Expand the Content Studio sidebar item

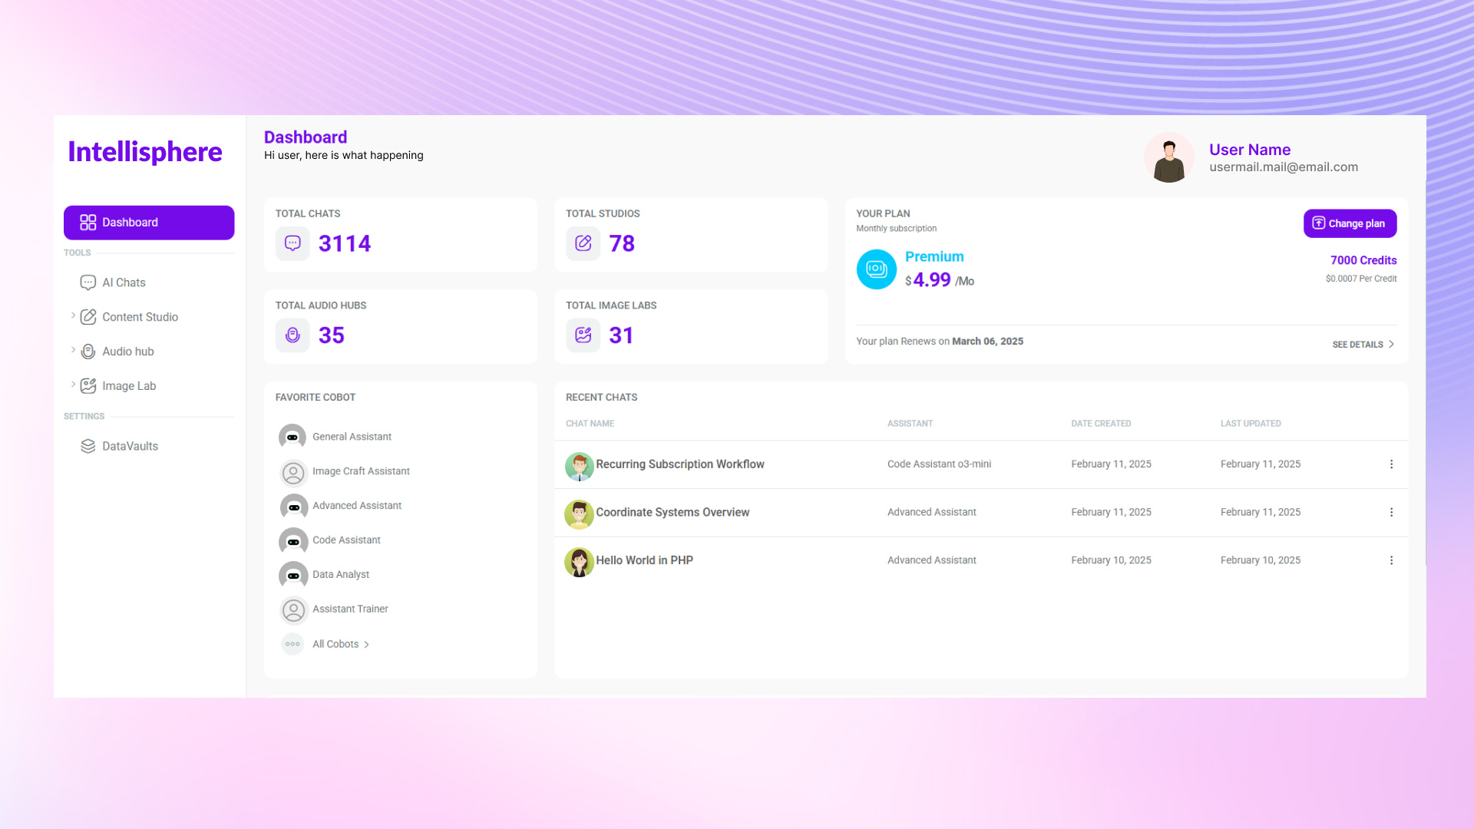coord(73,315)
